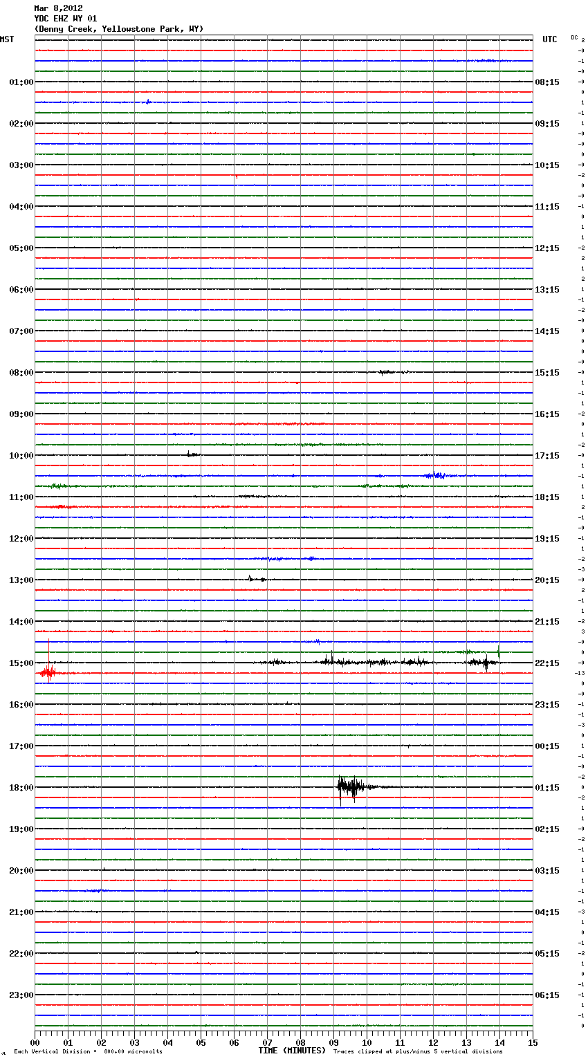Select the 11:00 MST time label
The image size is (588, 1061).
pyautogui.click(x=21, y=497)
